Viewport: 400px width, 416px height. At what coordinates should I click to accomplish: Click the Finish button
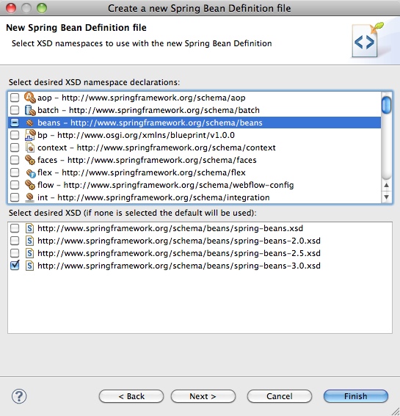[356, 396]
